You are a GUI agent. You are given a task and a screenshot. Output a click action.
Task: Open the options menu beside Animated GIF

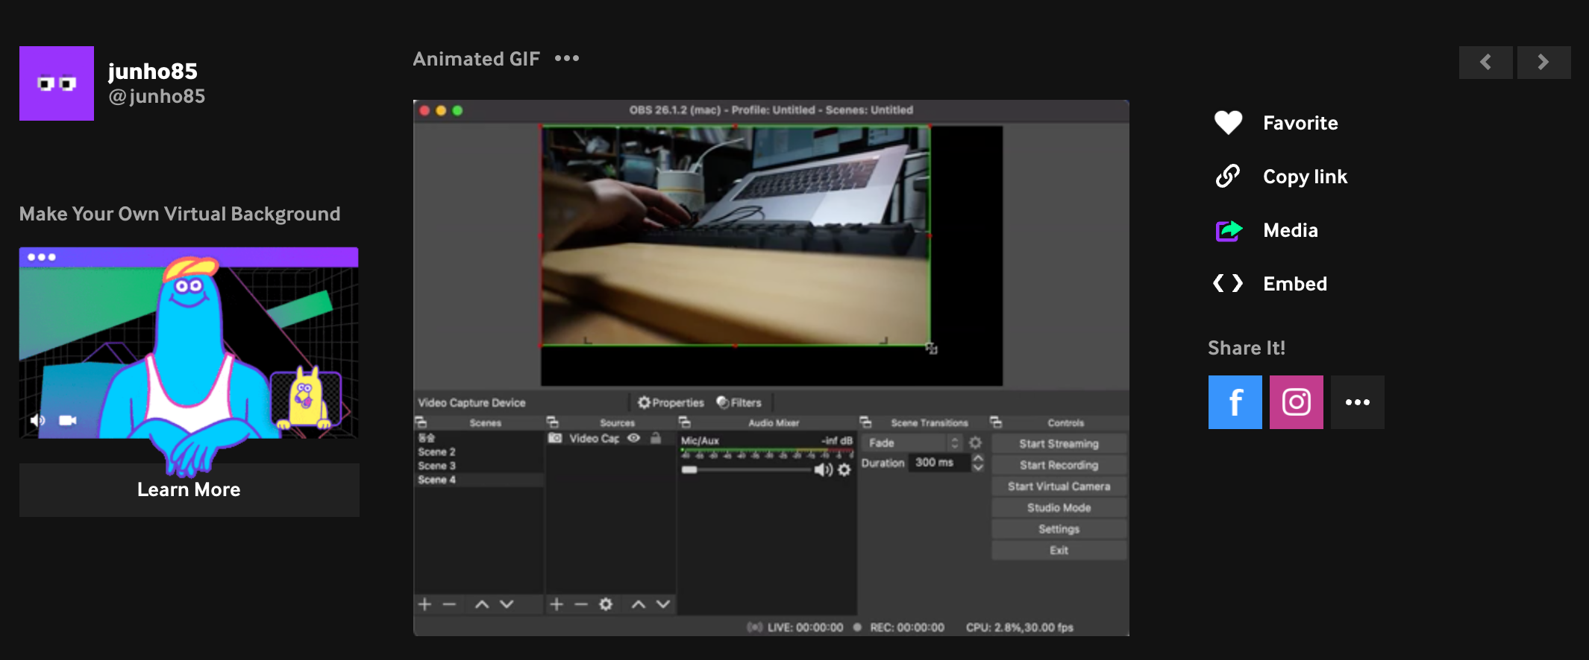click(x=567, y=58)
